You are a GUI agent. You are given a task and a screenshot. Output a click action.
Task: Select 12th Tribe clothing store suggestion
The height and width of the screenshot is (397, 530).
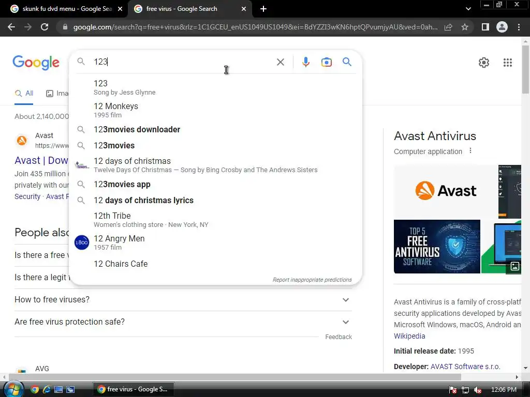[216, 220]
